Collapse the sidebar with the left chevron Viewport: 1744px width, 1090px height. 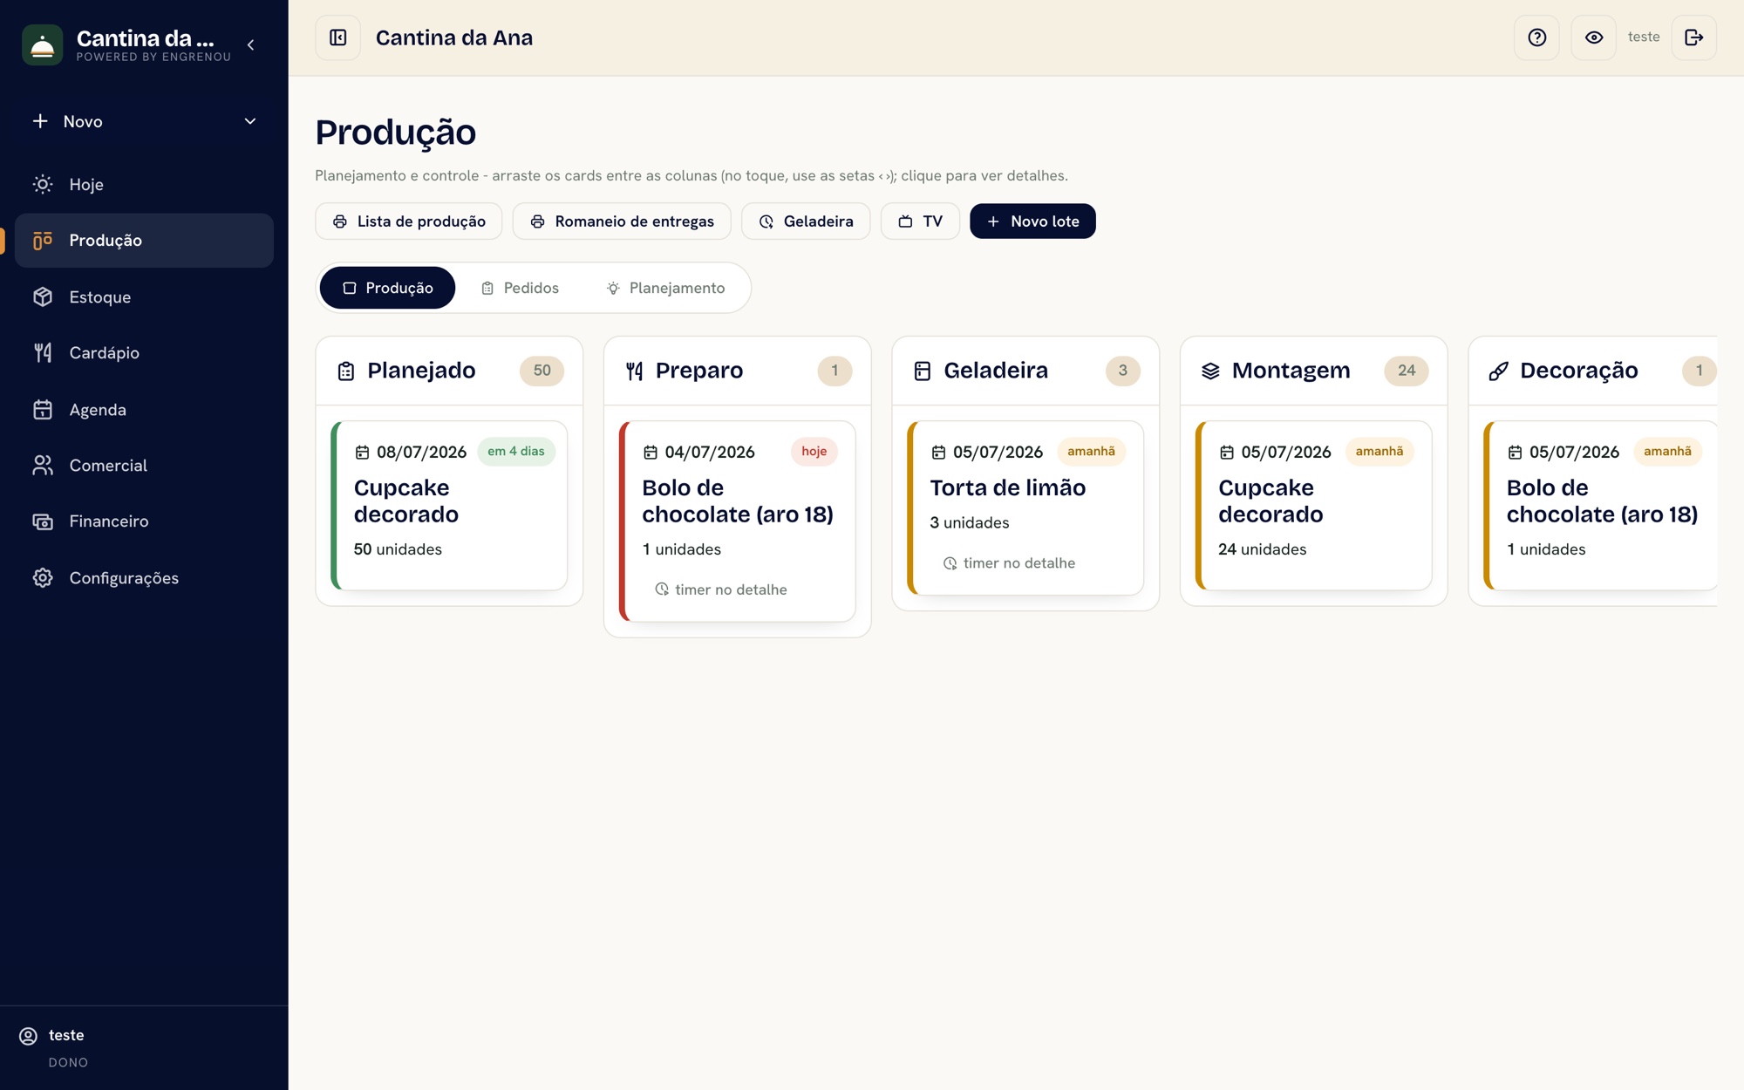(x=251, y=44)
